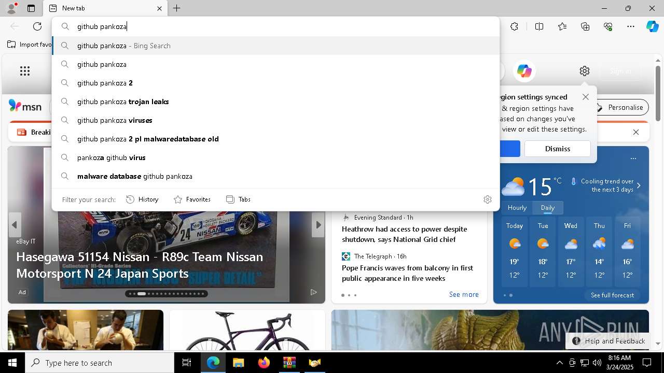Switch weather to Hourly tab
The image size is (664, 373).
tap(517, 208)
